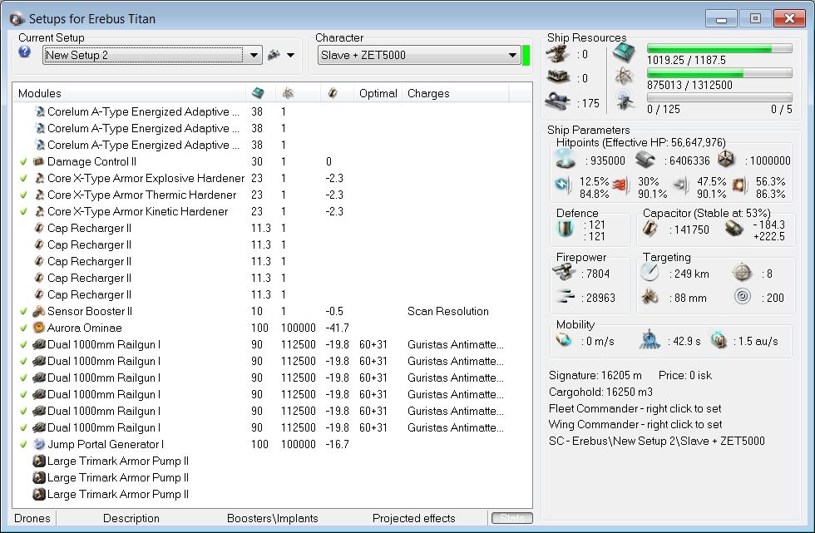Image resolution: width=815 pixels, height=533 pixels.
Task: Open the Boosters\Implants tab
Action: [x=273, y=518]
